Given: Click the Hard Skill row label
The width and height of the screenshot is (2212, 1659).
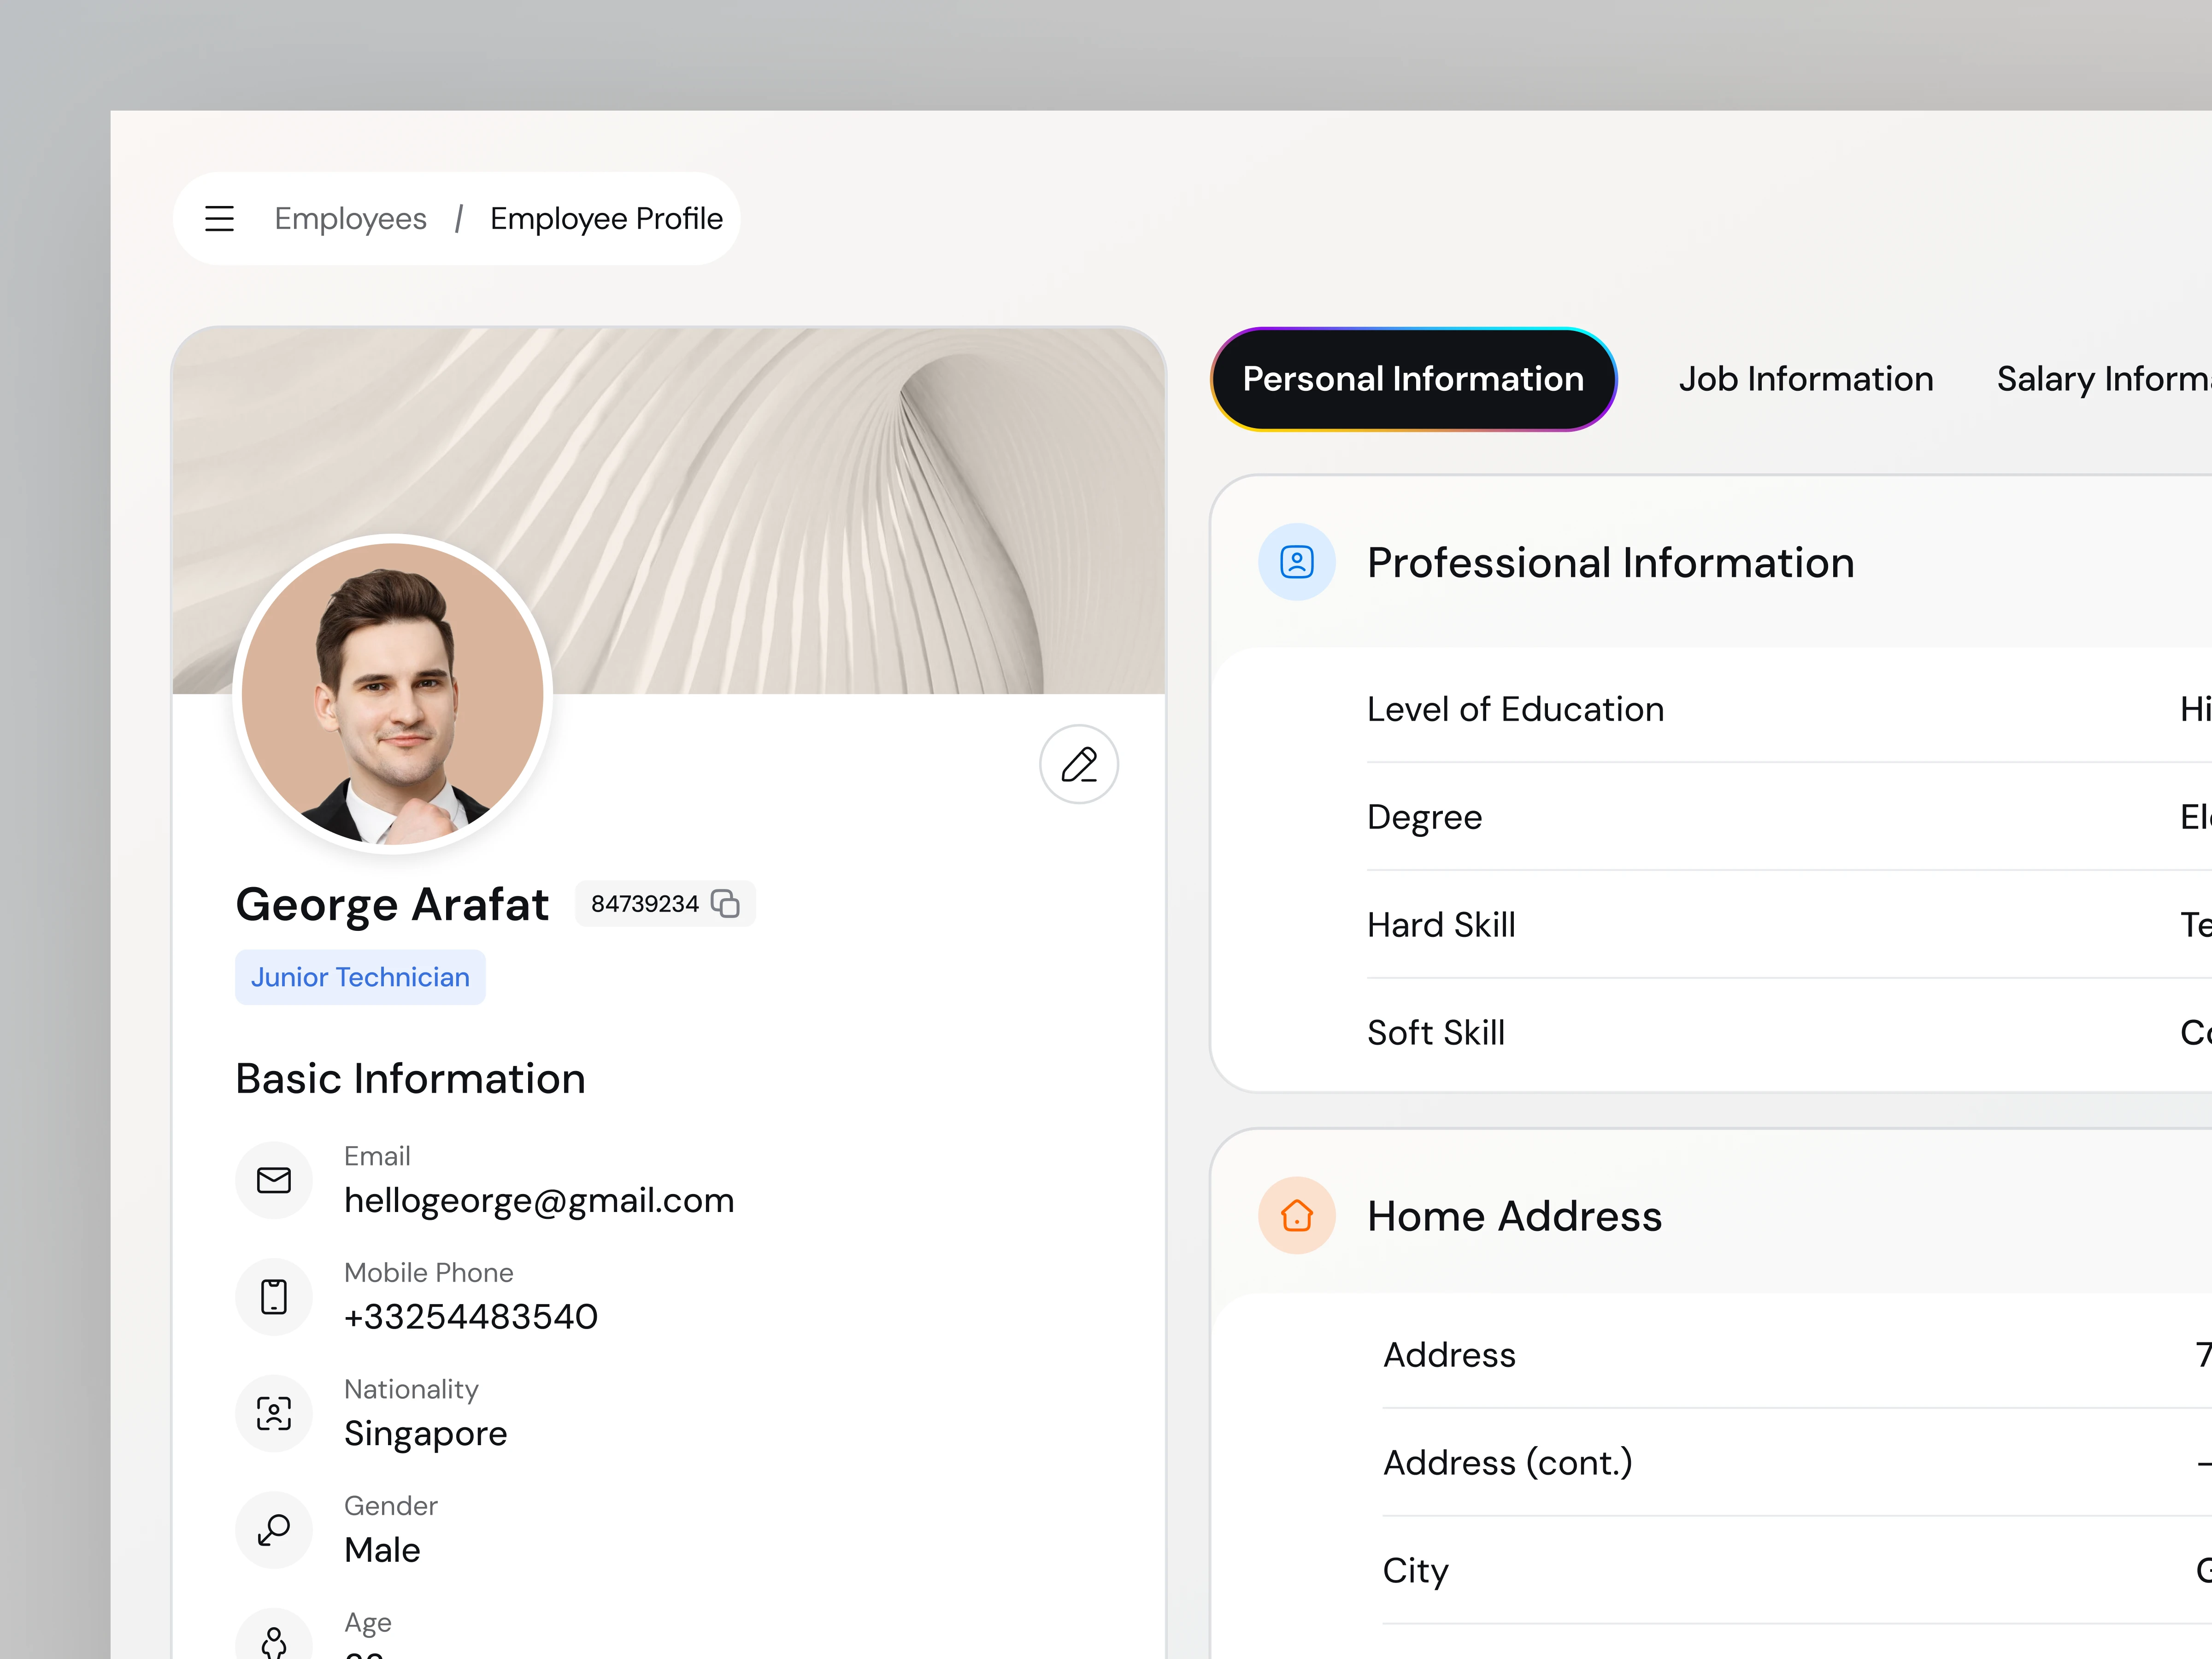Looking at the screenshot, I should pyautogui.click(x=1441, y=925).
